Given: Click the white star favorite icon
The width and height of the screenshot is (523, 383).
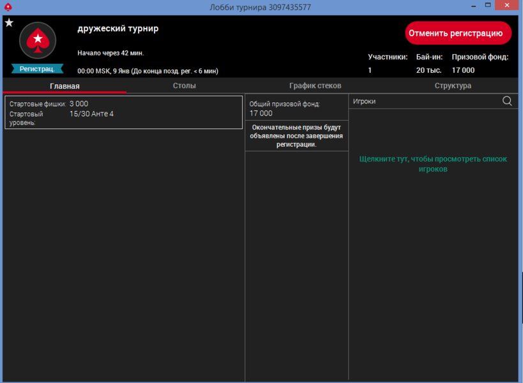Looking at the screenshot, I should [x=9, y=23].
